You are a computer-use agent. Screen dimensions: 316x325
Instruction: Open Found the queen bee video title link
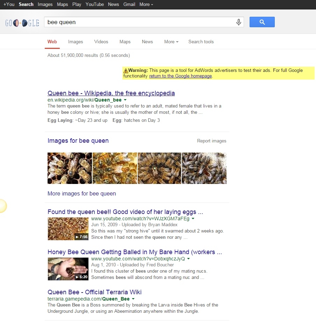[125, 212]
